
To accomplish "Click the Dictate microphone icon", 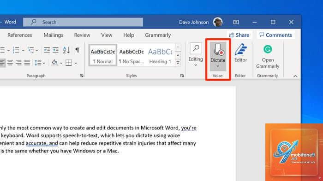I will coord(219,50).
